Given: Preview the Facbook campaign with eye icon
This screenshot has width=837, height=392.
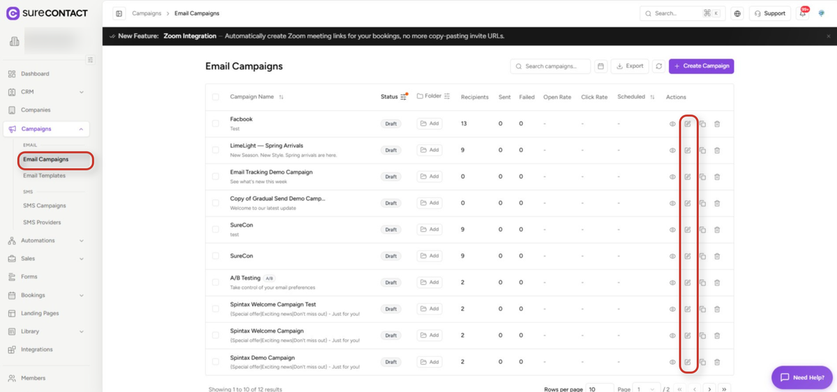Looking at the screenshot, I should 672,124.
